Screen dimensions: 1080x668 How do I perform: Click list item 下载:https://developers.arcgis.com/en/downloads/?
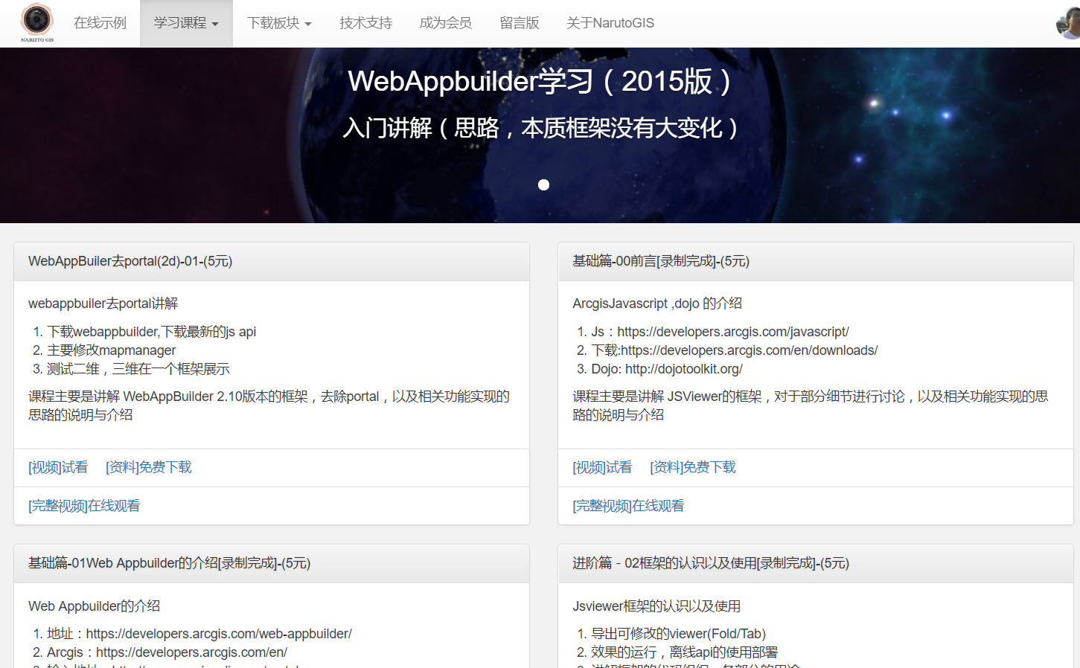click(735, 350)
